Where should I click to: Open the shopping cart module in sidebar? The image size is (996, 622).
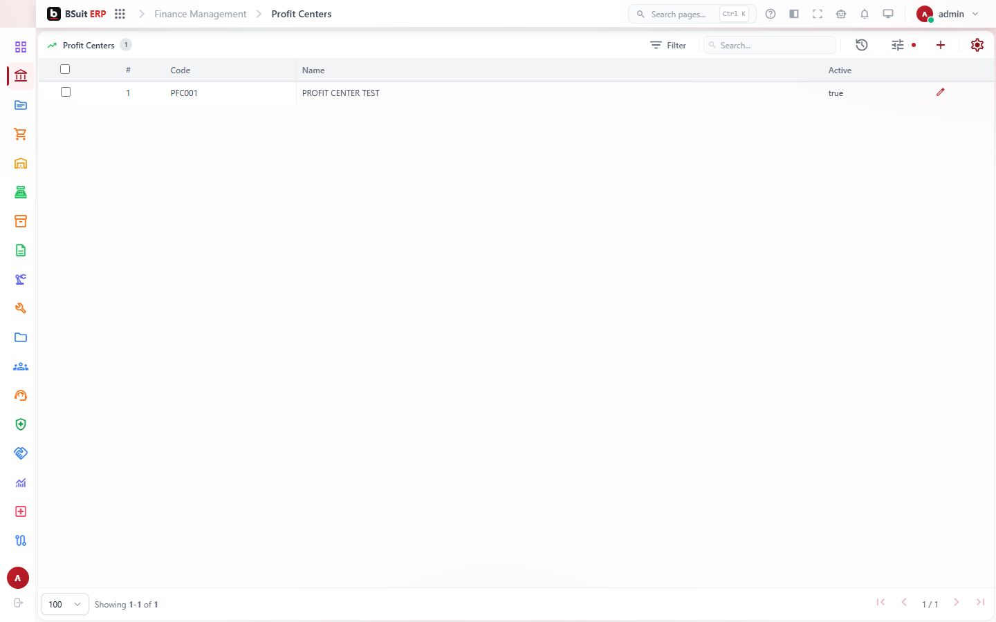[x=21, y=134]
